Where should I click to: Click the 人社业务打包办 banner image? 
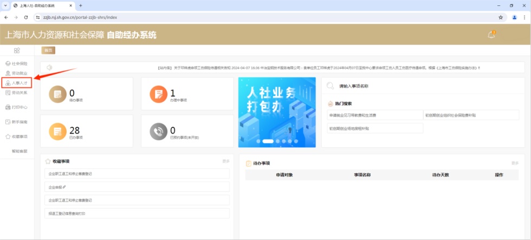point(277,112)
